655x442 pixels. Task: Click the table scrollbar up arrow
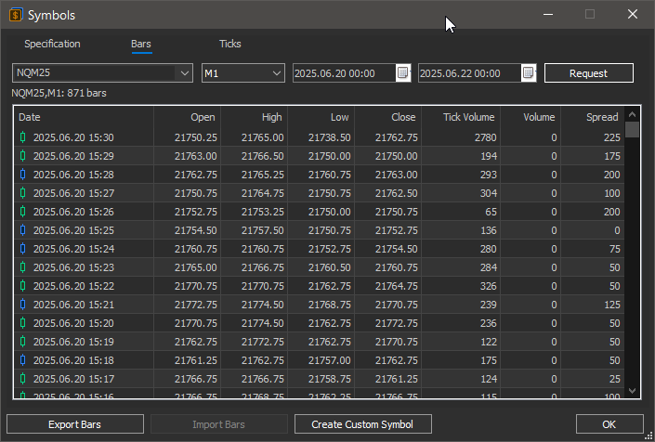[632, 114]
